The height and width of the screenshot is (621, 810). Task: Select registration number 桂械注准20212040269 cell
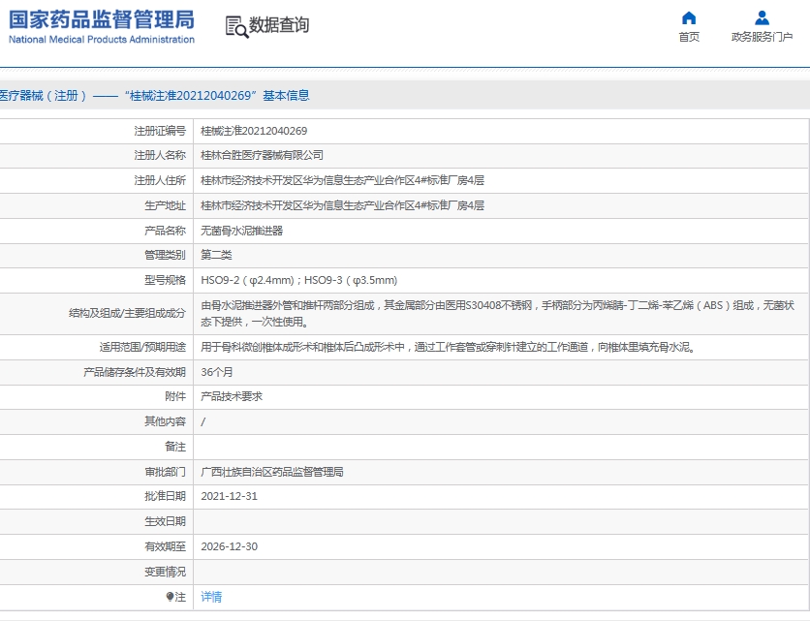click(254, 131)
